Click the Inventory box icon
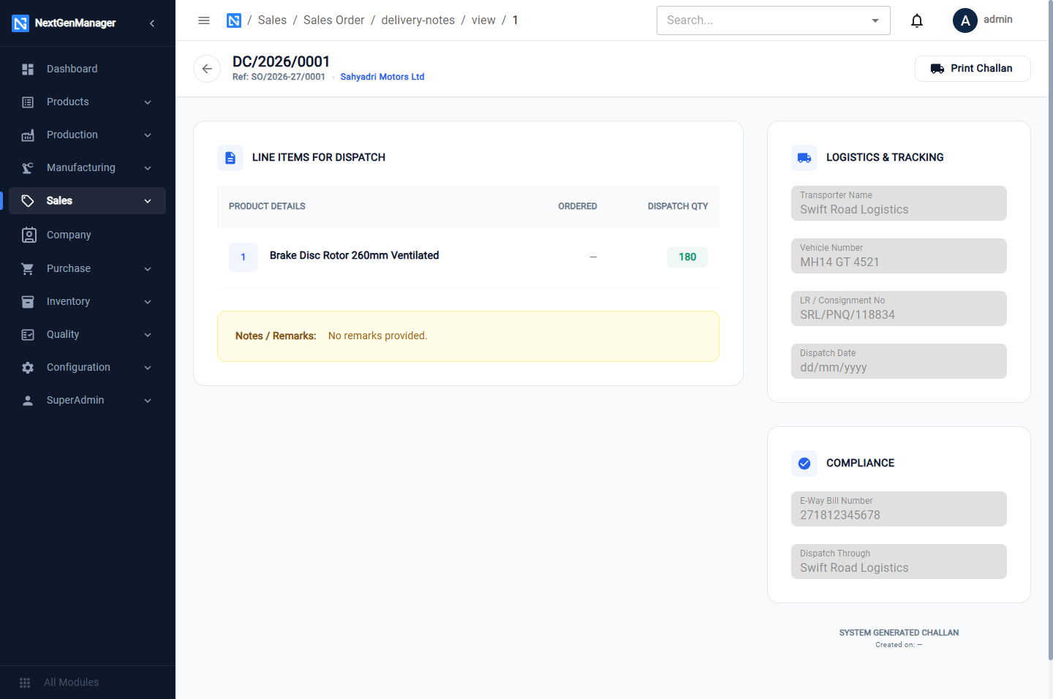Screen dimensions: 1053x699 tap(28, 301)
